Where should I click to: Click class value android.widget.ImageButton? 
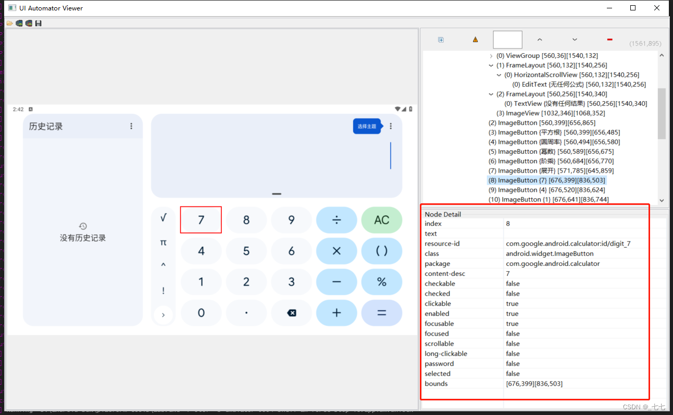point(550,253)
